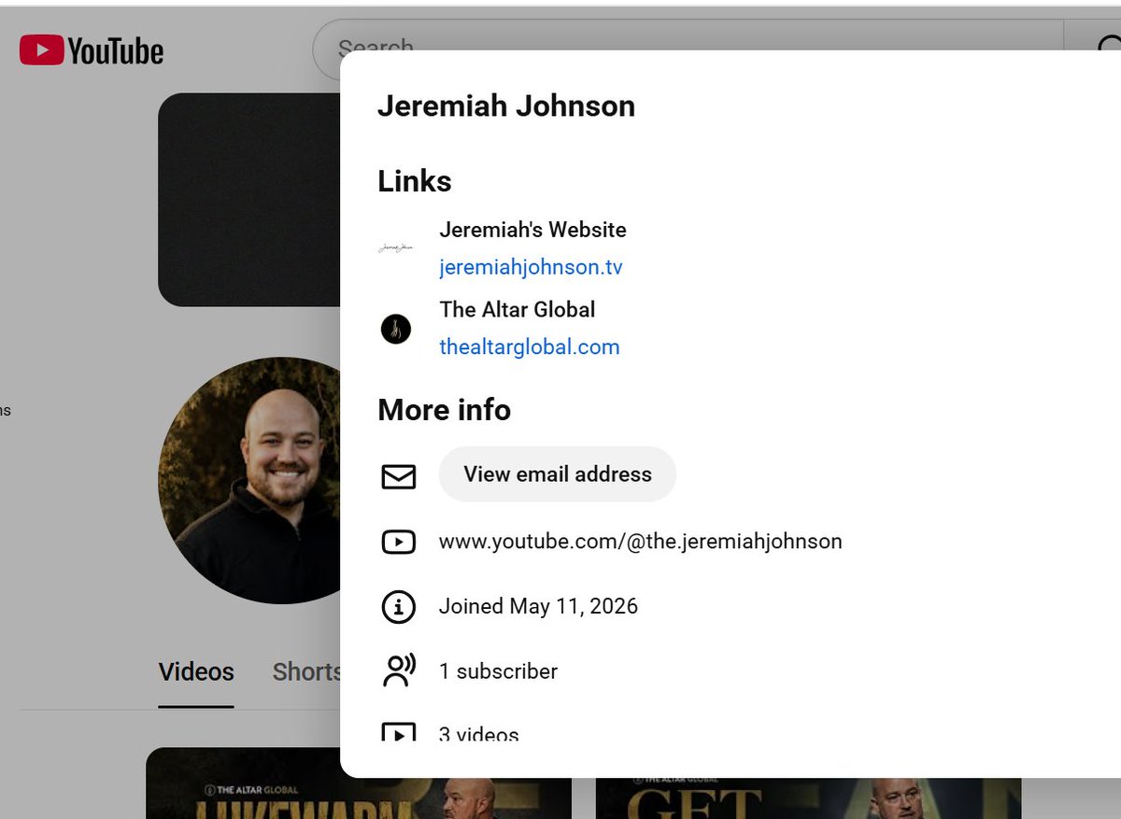Click the 1 subscriber text
The image size is (1121, 819).
(498, 671)
